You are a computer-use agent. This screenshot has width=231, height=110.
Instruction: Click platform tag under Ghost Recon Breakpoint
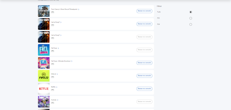click(x=53, y=12)
